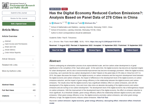The height and width of the screenshot is (104, 147).
Task: Open the article DOI link
Action: pyautogui.click(x=105, y=42)
